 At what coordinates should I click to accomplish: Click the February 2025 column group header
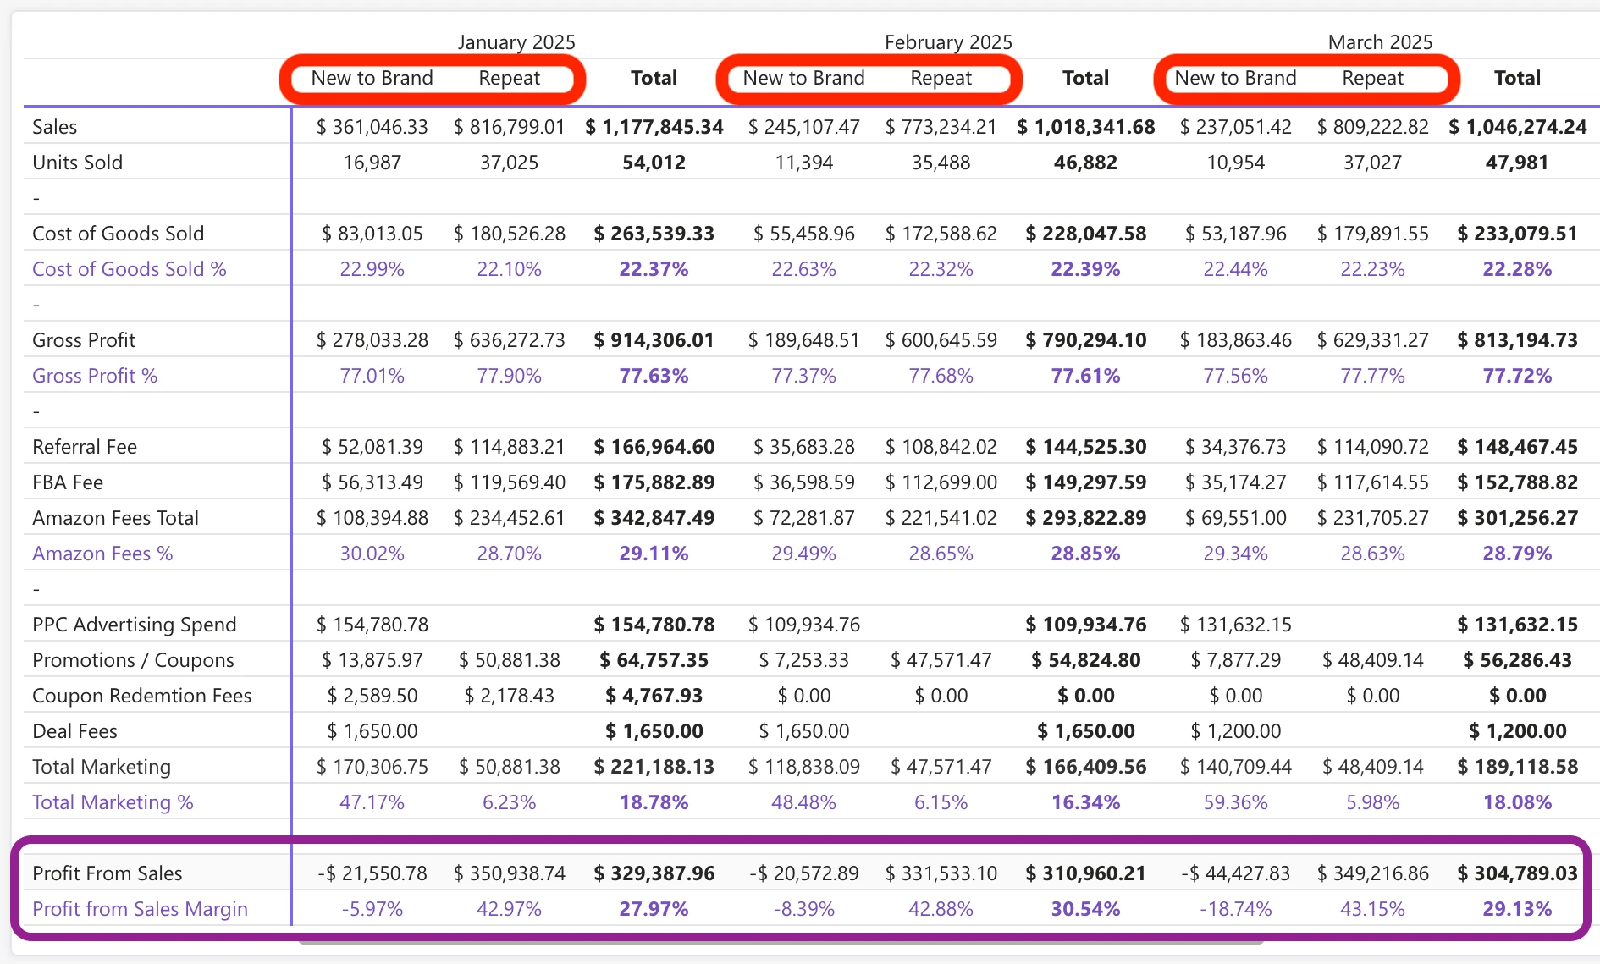click(948, 42)
